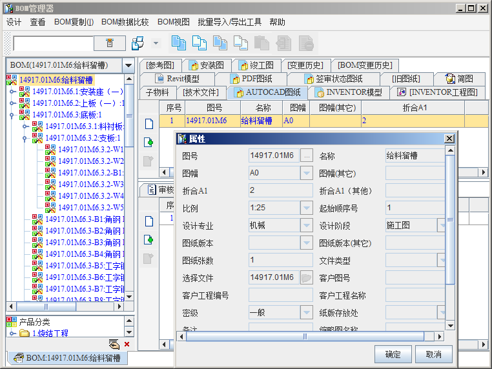492x369 pixels.
Task: Switch to the PDF图纸 tab
Action: click(x=251, y=79)
